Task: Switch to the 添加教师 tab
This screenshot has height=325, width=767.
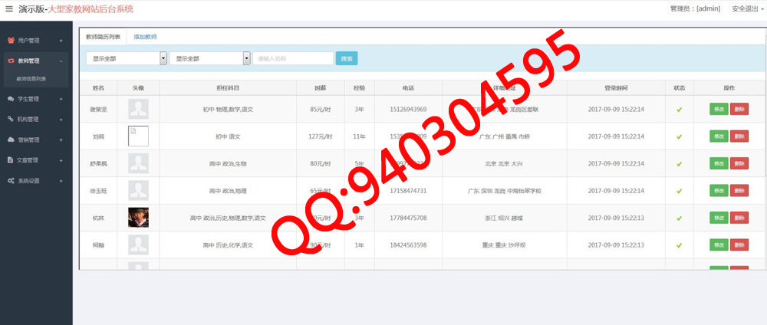Action: tap(145, 36)
